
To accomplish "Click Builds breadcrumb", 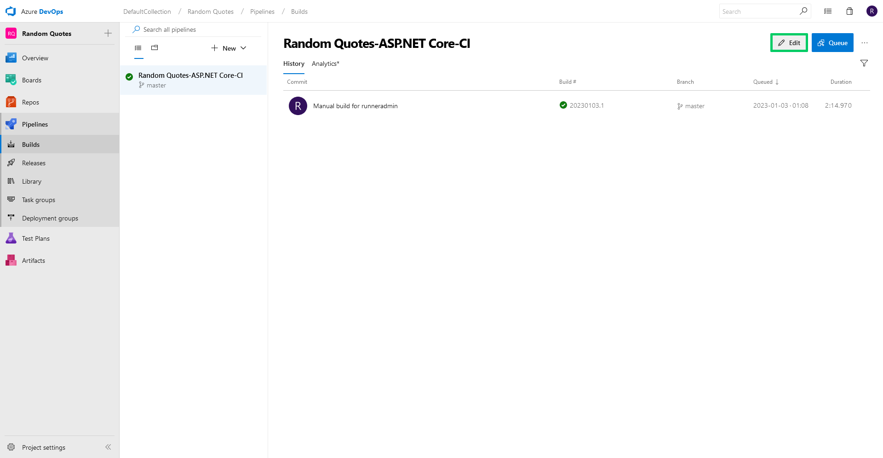I will click(299, 12).
